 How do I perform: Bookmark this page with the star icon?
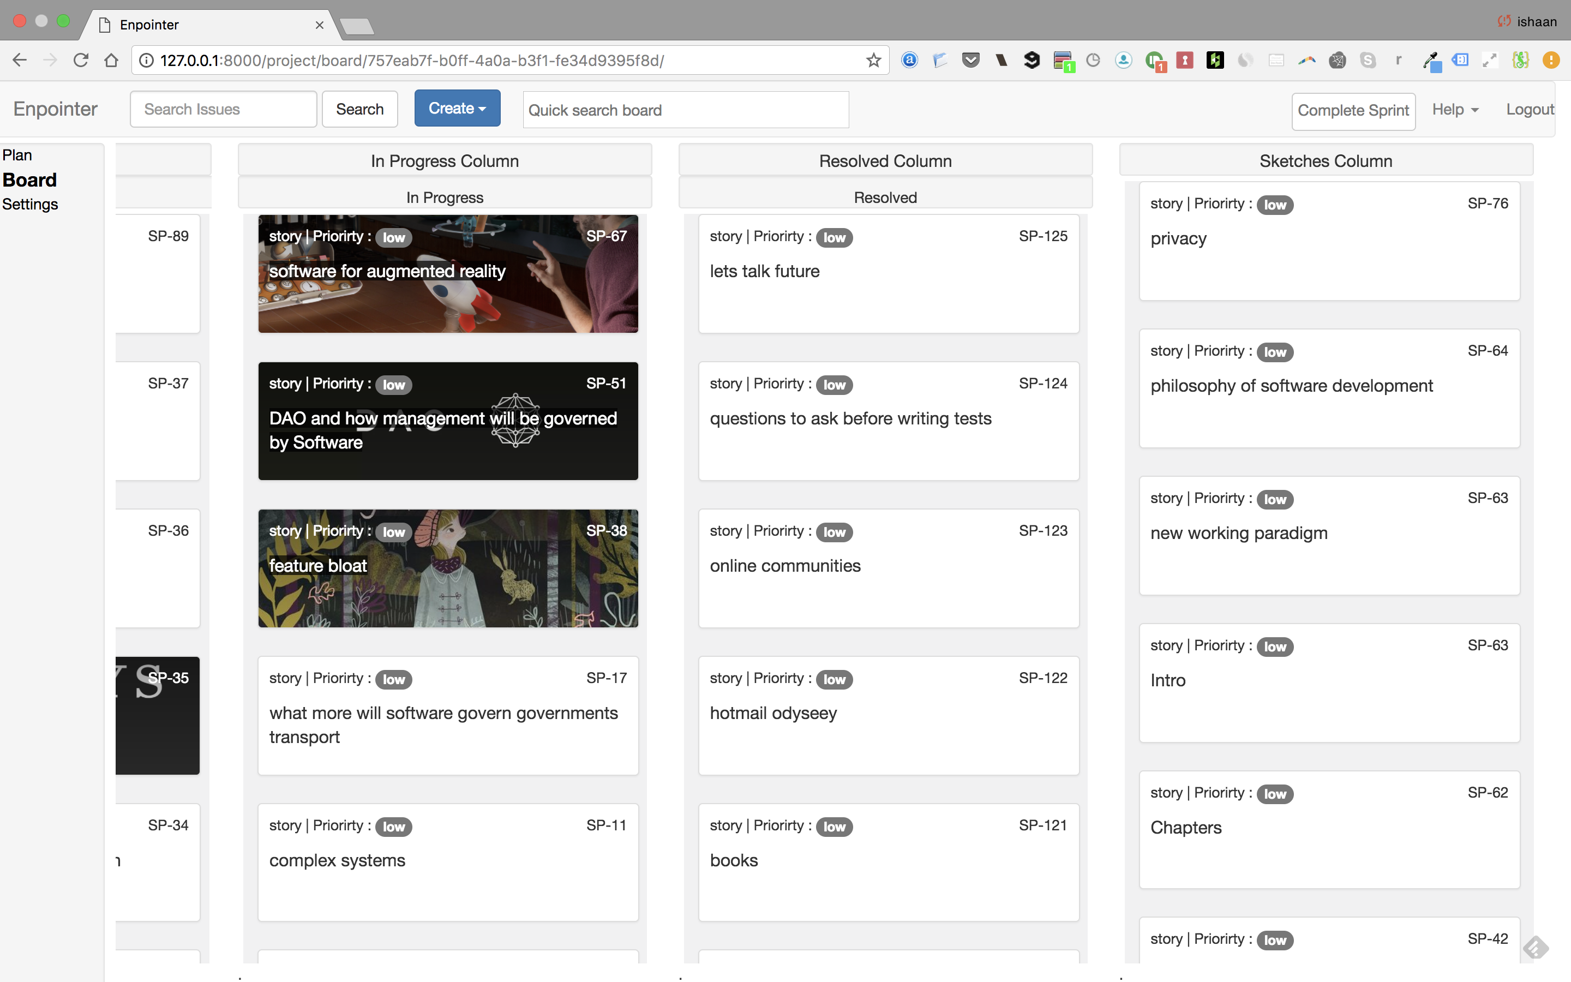pyautogui.click(x=873, y=61)
